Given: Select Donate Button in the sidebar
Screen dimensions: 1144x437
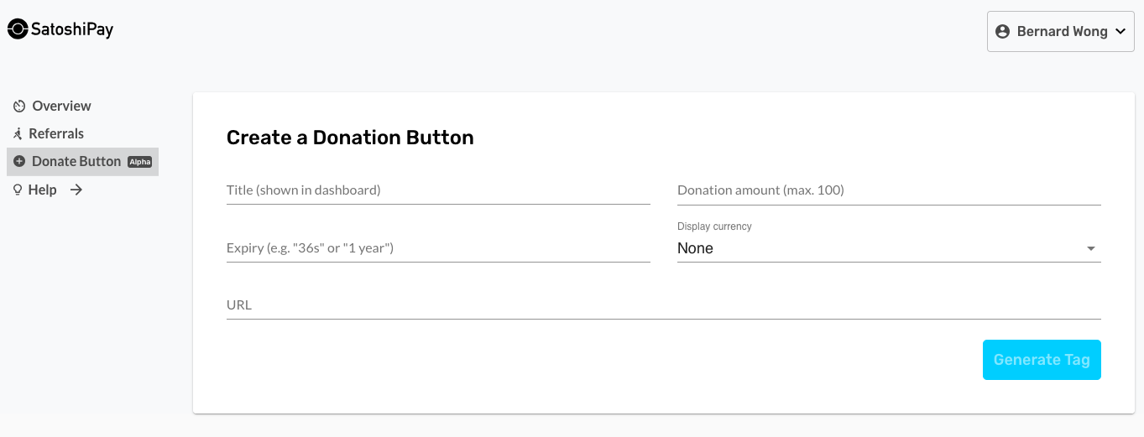Looking at the screenshot, I should pos(76,162).
